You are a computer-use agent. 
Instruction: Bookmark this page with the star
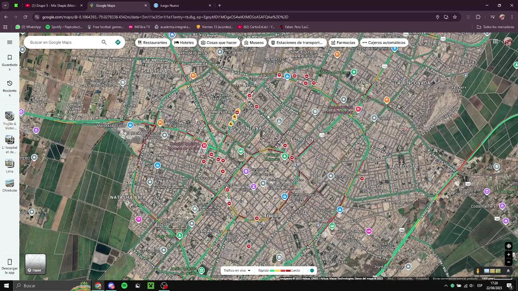tap(455, 17)
